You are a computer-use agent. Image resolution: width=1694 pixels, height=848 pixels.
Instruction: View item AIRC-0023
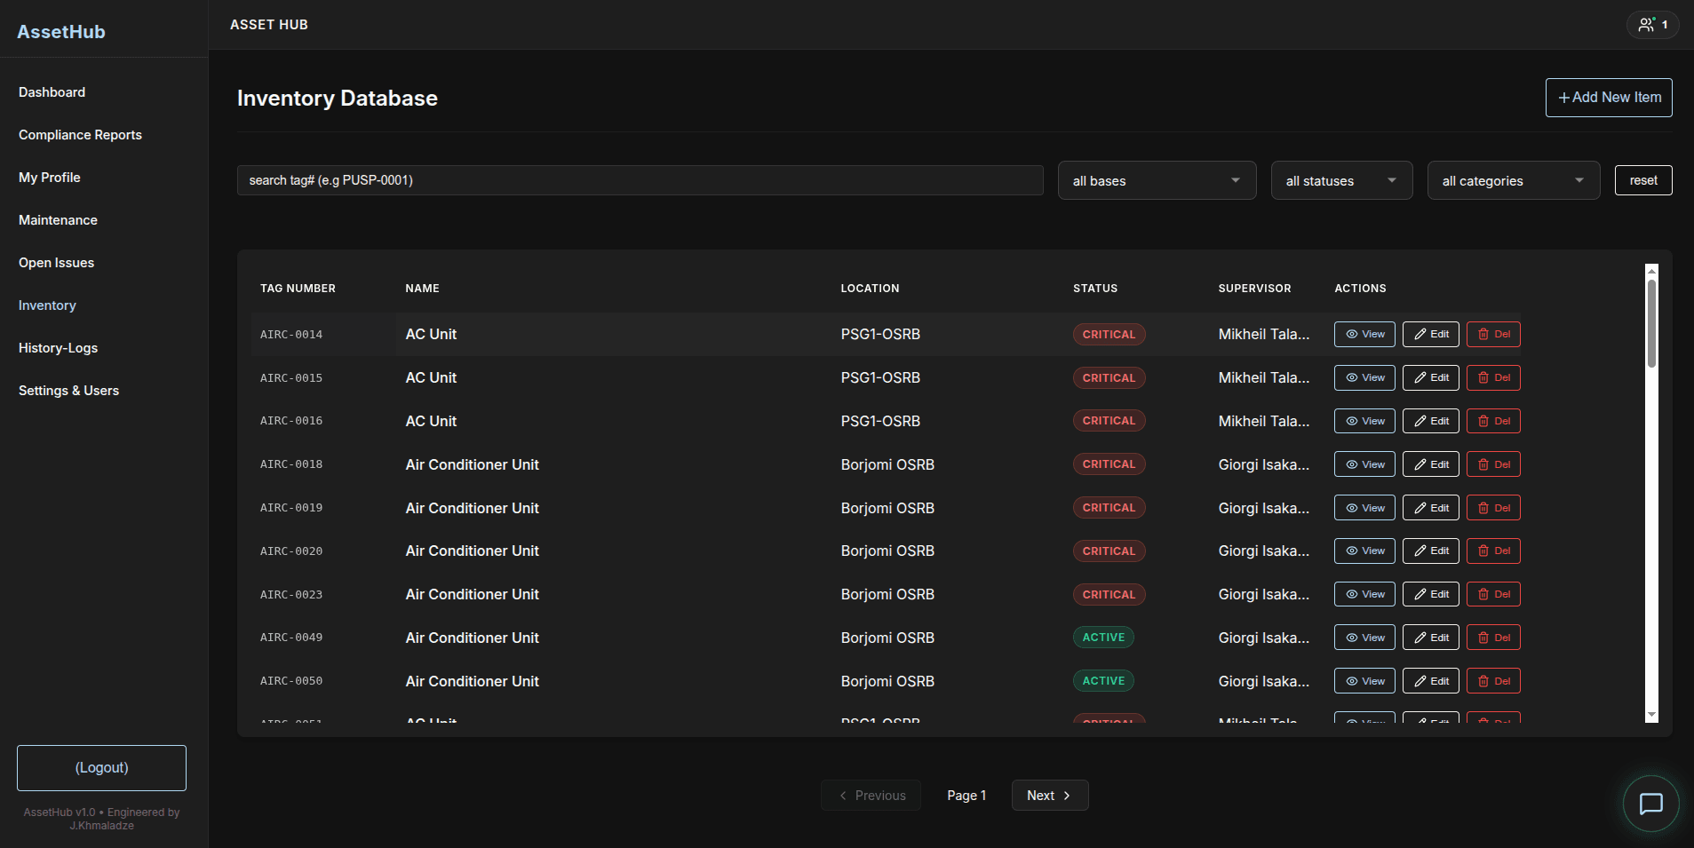coord(1364,594)
